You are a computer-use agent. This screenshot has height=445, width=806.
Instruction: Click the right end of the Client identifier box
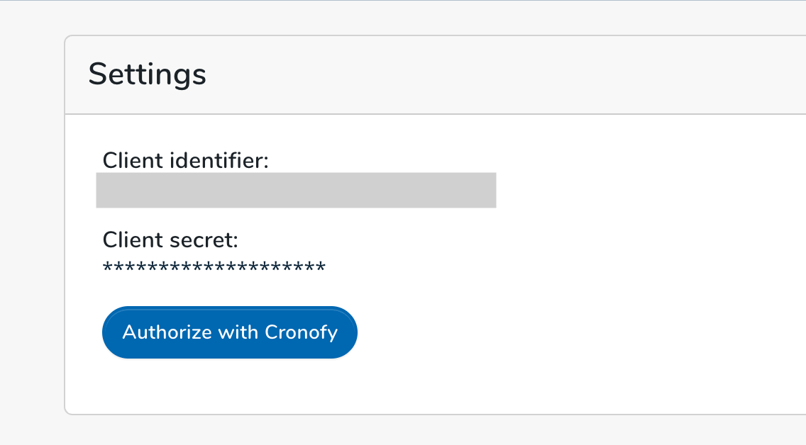tap(490, 191)
